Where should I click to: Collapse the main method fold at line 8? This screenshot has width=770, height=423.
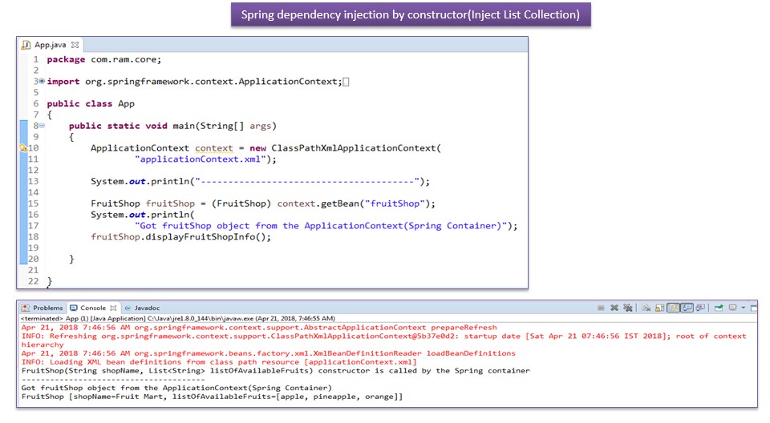42,126
